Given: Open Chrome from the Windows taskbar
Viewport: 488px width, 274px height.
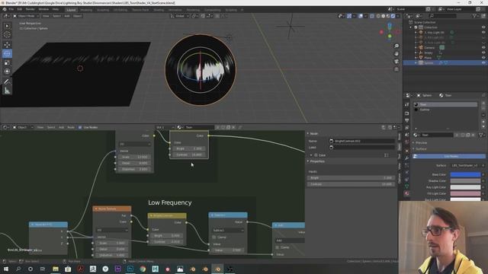Looking at the screenshot, I should click(x=143, y=269).
